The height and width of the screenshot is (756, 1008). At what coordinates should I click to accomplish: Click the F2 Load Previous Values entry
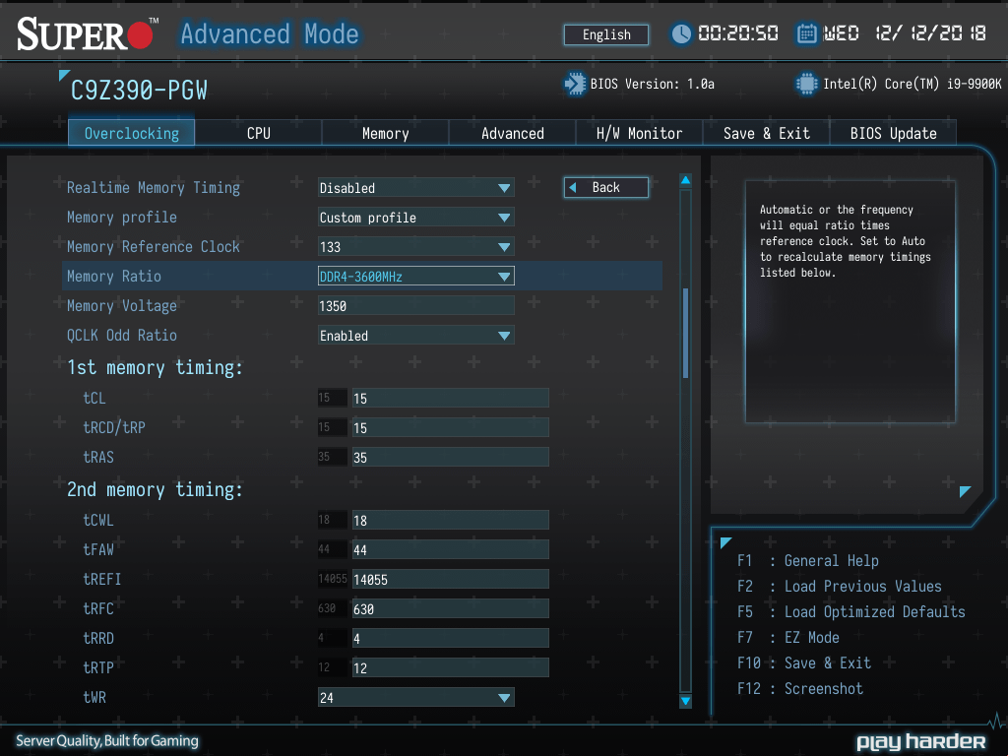coord(839,587)
